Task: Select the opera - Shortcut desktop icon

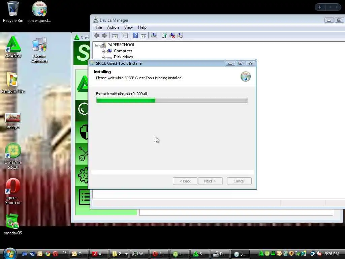Action: pos(13,192)
